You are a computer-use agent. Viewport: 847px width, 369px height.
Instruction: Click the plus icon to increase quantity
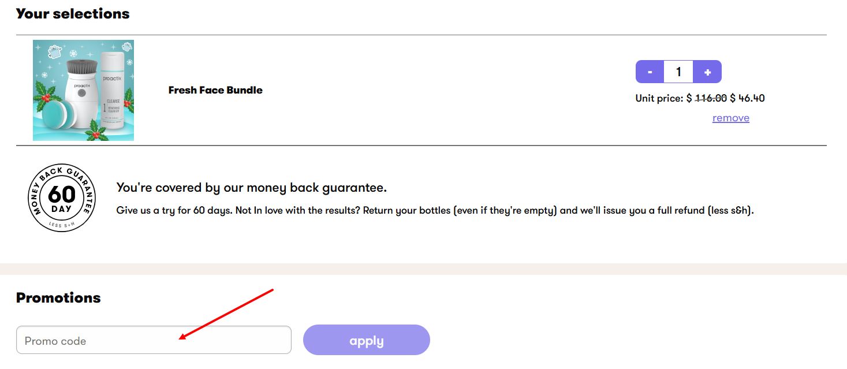[707, 72]
